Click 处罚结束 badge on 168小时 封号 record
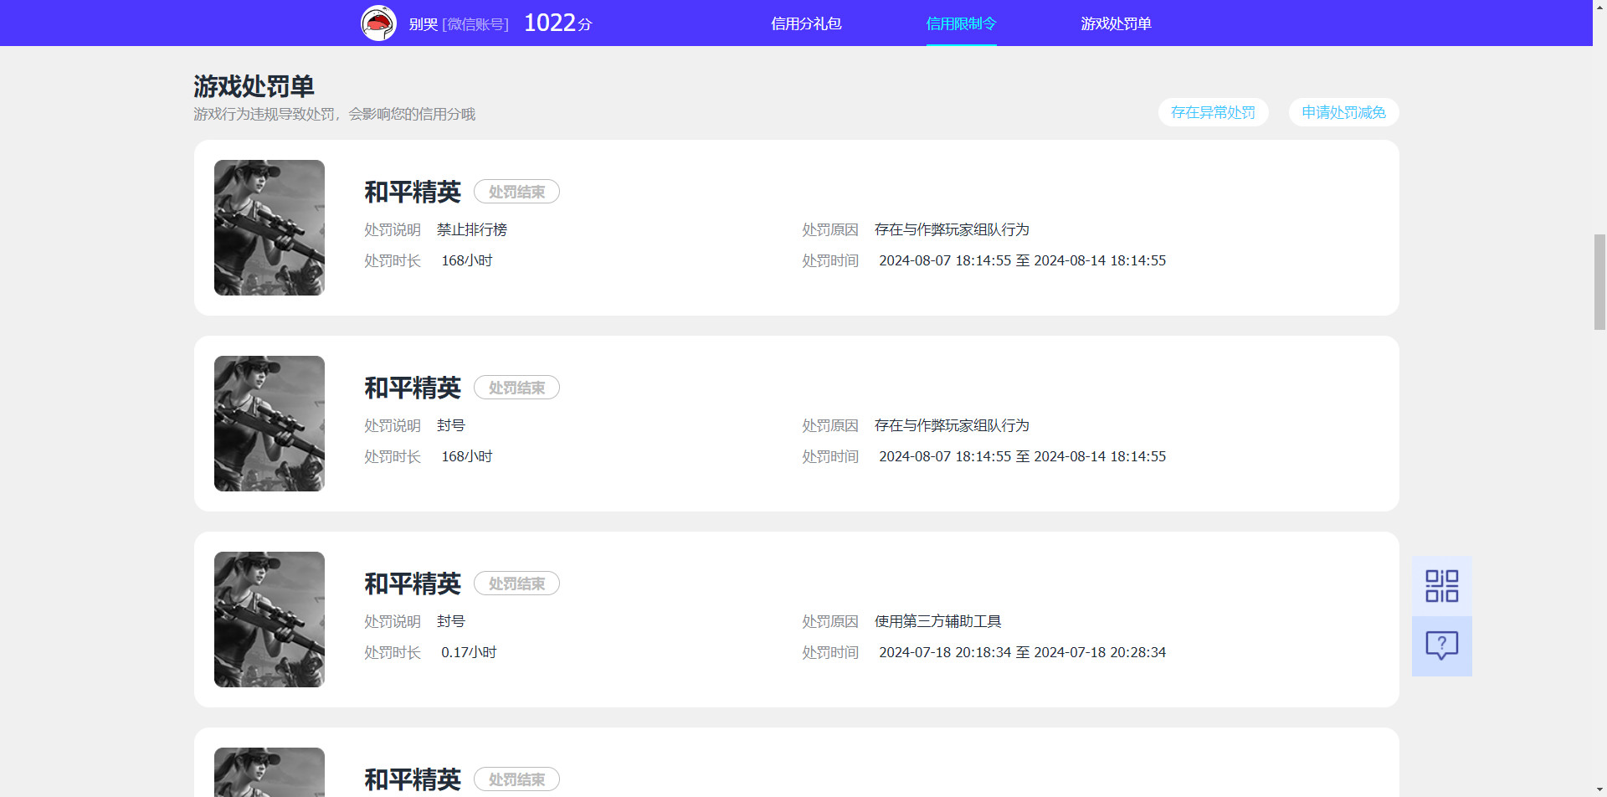This screenshot has height=797, width=1607. pyautogui.click(x=516, y=388)
